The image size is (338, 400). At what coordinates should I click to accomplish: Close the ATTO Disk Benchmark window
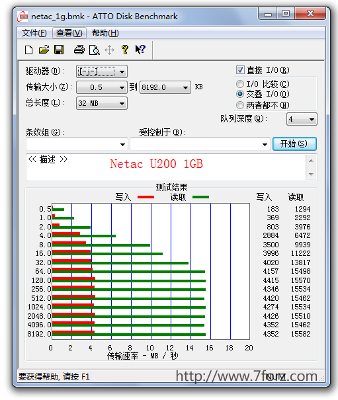click(310, 14)
